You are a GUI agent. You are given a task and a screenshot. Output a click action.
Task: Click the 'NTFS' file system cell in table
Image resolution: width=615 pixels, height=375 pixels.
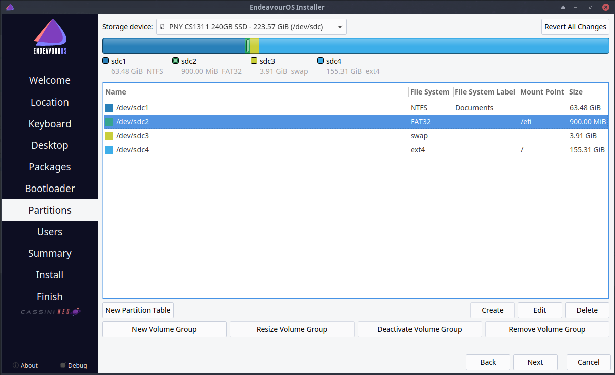(x=419, y=108)
